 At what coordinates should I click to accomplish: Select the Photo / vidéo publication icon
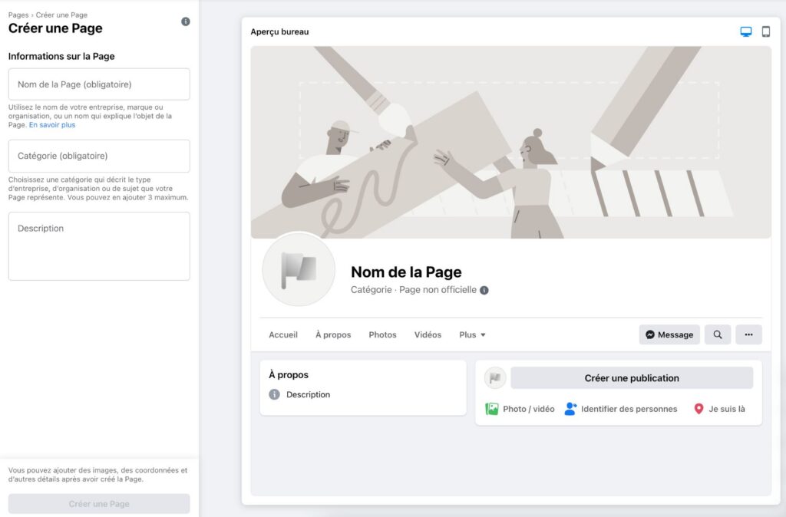point(492,409)
